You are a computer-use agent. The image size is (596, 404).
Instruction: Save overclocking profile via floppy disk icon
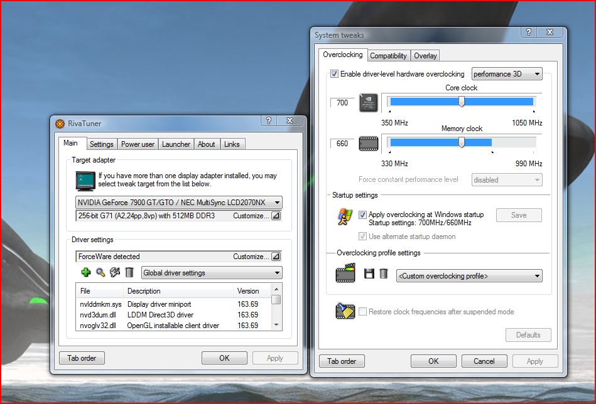tap(369, 274)
